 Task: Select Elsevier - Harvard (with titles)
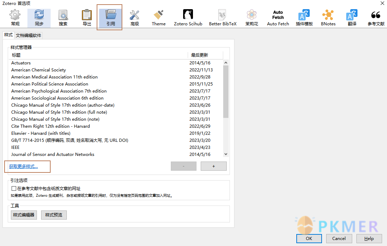pos(116,133)
